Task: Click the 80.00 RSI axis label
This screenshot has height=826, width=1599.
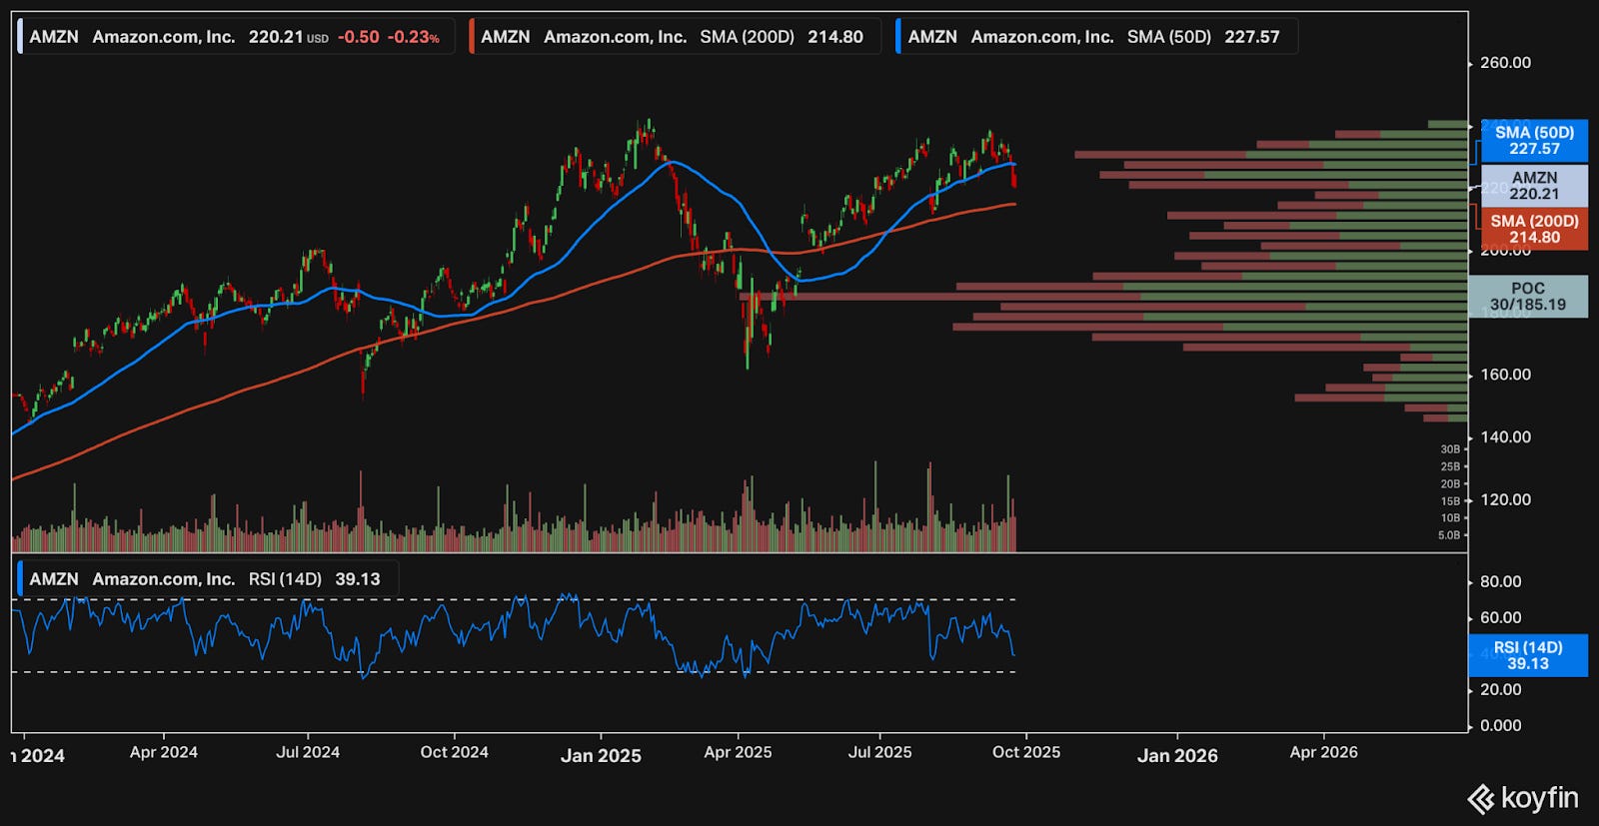Action: (1500, 581)
